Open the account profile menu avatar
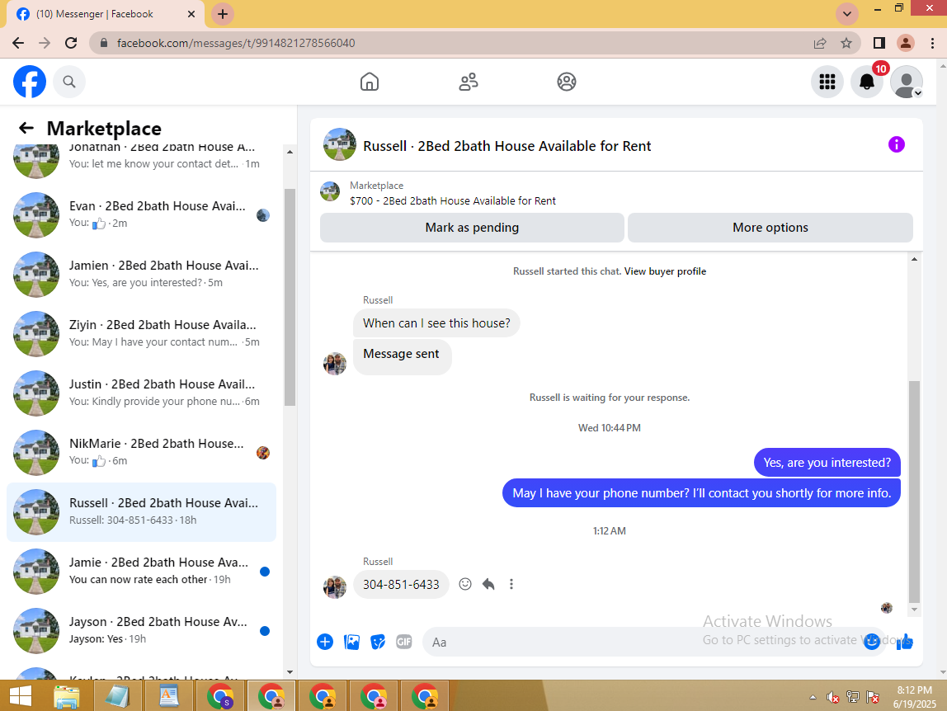 coord(907,82)
